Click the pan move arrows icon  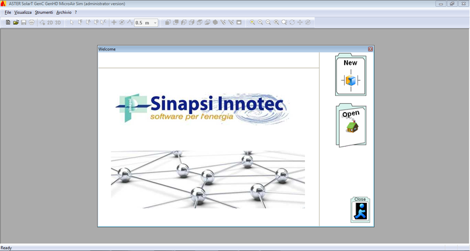tap(300, 22)
